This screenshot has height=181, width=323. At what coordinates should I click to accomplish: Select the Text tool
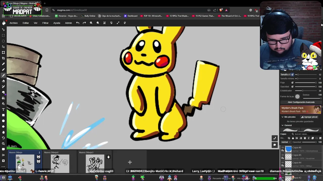[3, 109]
